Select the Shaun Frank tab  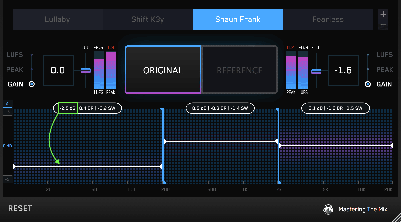(238, 19)
